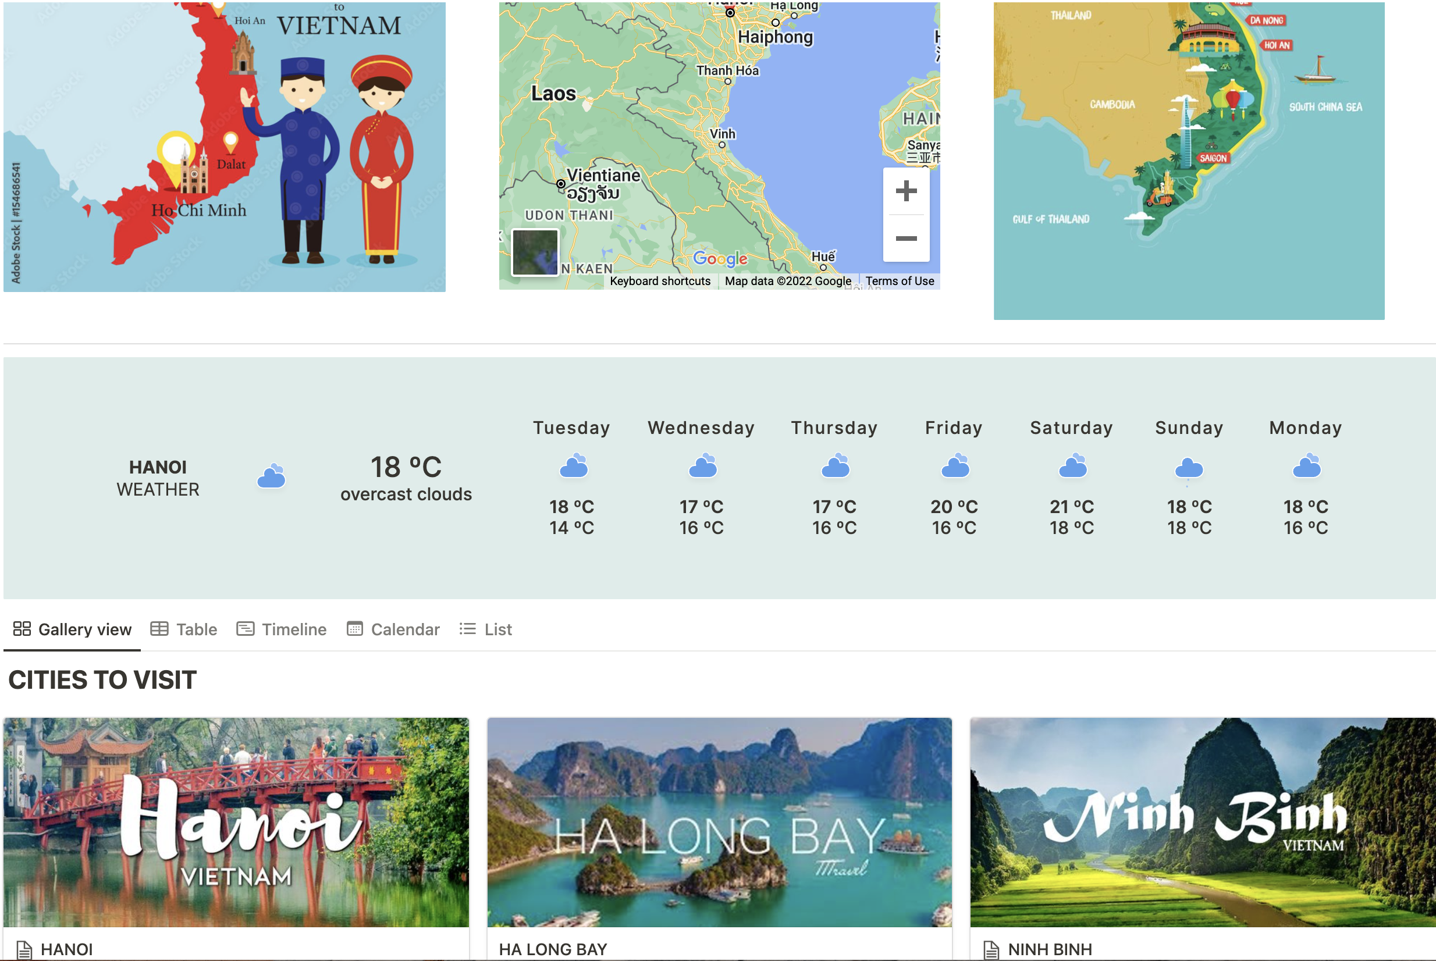Image resolution: width=1436 pixels, height=961 pixels.
Task: Open the Ha Long Bay gallery card
Action: [x=719, y=822]
